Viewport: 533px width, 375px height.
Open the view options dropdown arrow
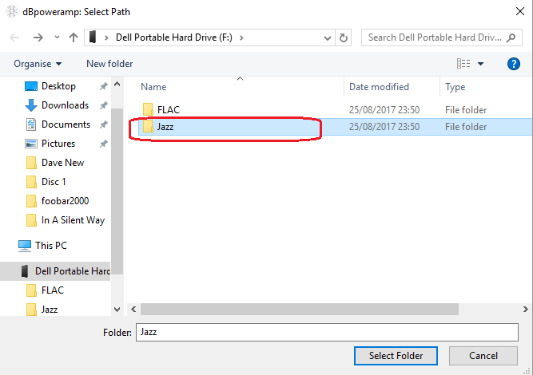click(480, 64)
